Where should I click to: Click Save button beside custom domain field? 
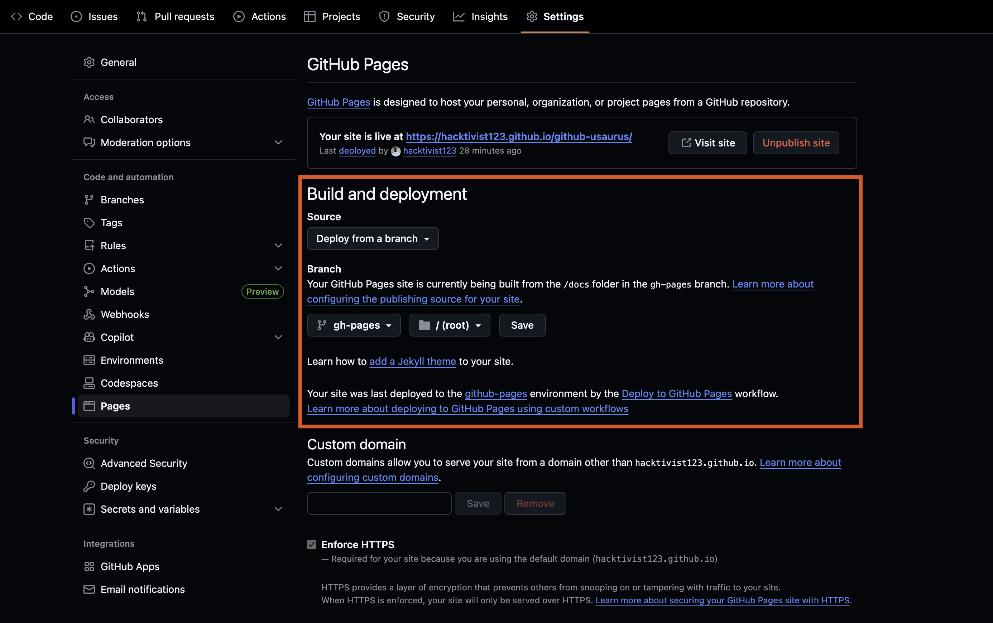478,503
